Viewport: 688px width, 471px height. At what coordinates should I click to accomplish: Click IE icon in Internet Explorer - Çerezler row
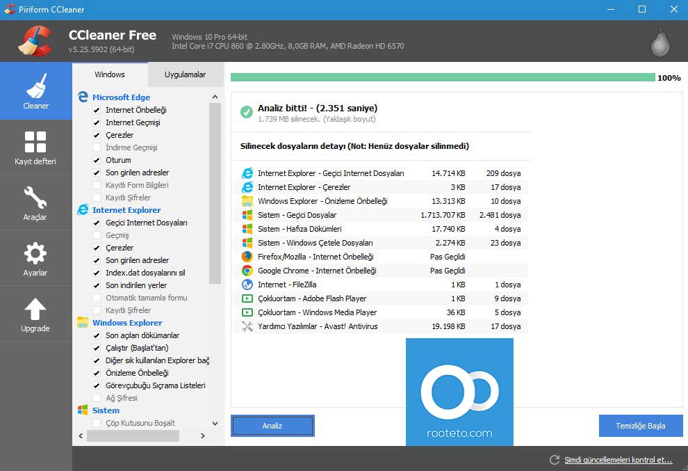(247, 187)
